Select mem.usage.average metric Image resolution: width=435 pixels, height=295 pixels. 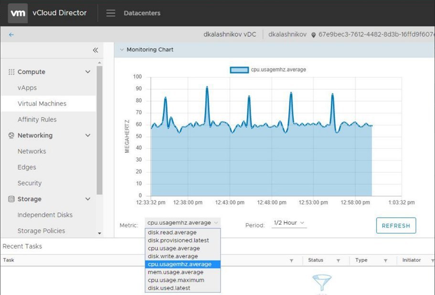183,272
